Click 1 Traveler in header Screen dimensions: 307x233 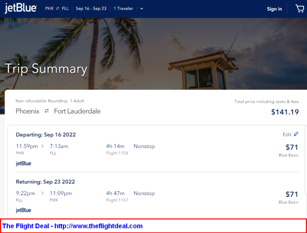123,8
